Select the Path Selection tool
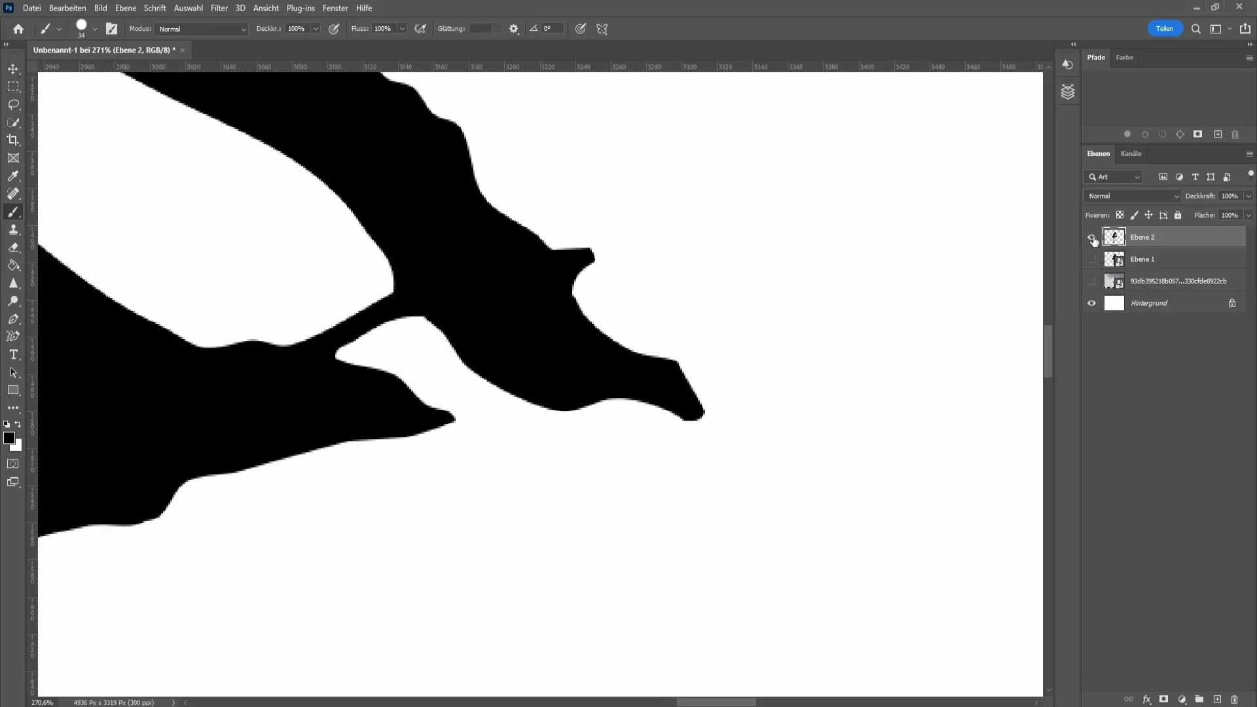 (13, 372)
